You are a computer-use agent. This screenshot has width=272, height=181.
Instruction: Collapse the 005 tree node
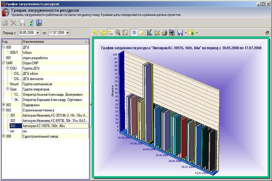(3, 47)
